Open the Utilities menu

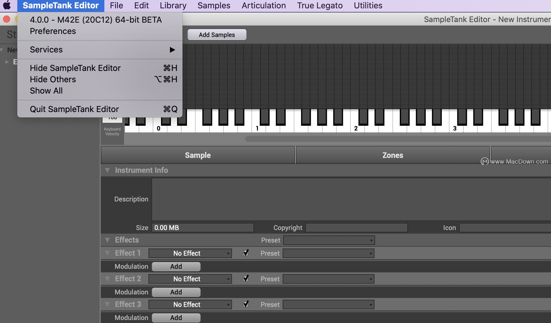368,5
